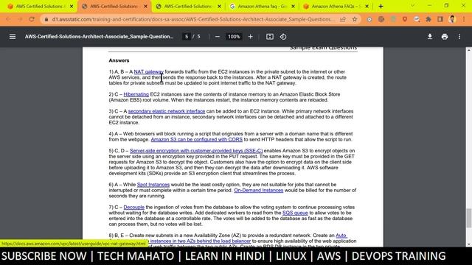Close the Amazon Athena FAQs tab
The image size is (472, 265).
pos(367,7)
